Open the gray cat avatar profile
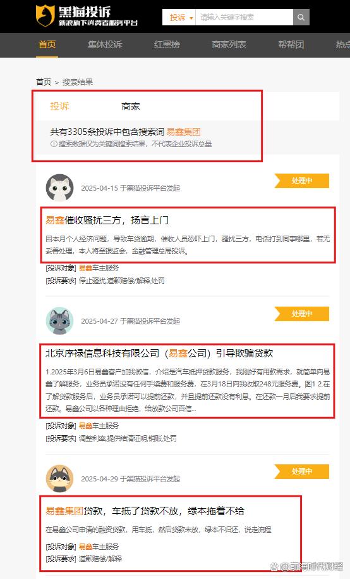 point(59,321)
